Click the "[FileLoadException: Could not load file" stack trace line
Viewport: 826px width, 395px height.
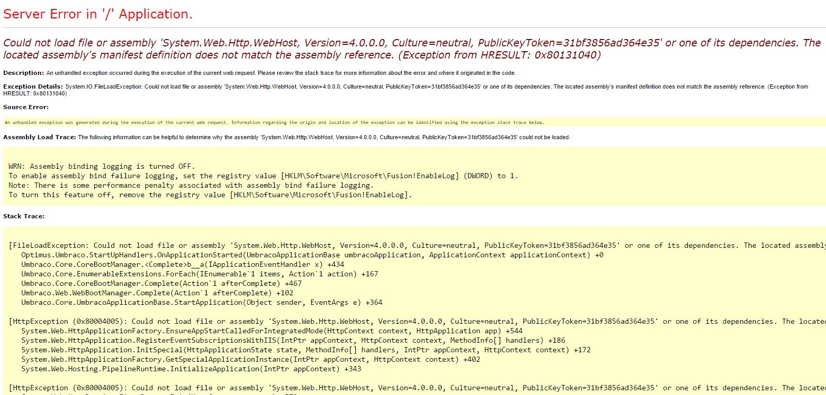tap(417, 245)
